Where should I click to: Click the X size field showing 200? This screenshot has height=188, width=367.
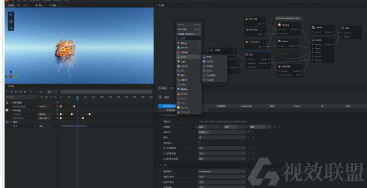(209, 127)
